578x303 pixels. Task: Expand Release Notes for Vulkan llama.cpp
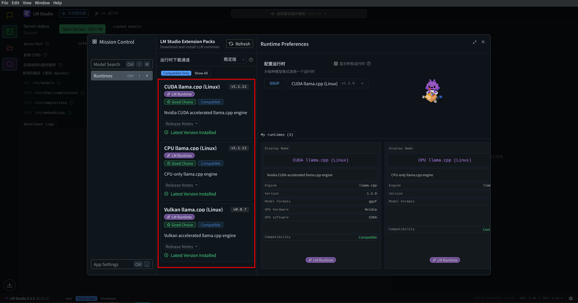[x=182, y=247]
